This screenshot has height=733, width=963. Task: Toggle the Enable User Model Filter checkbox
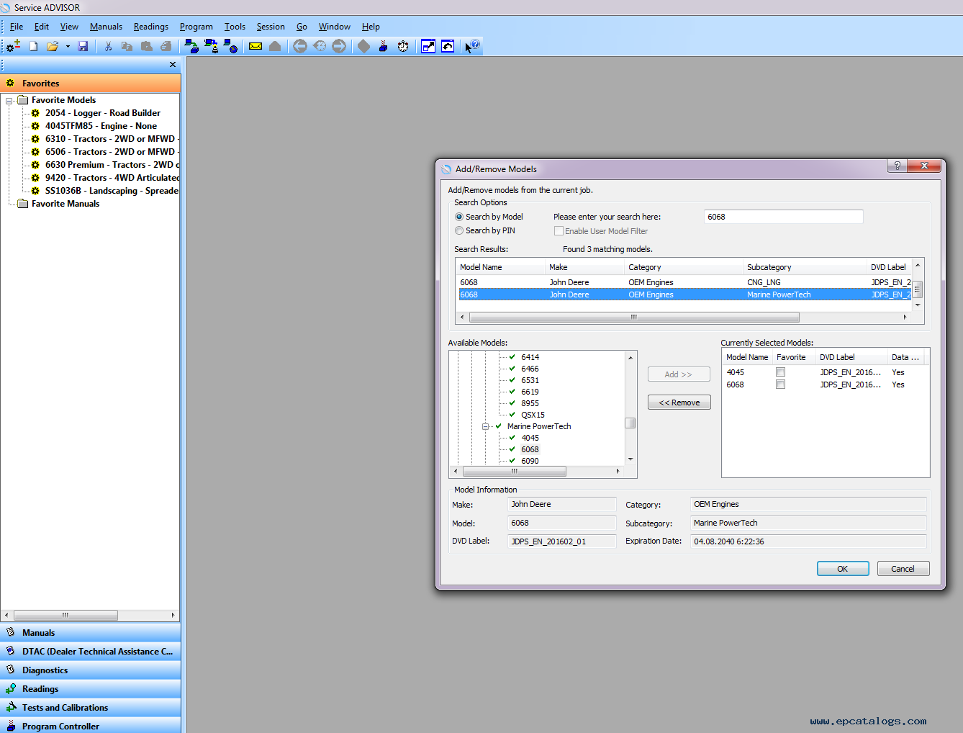pos(559,231)
